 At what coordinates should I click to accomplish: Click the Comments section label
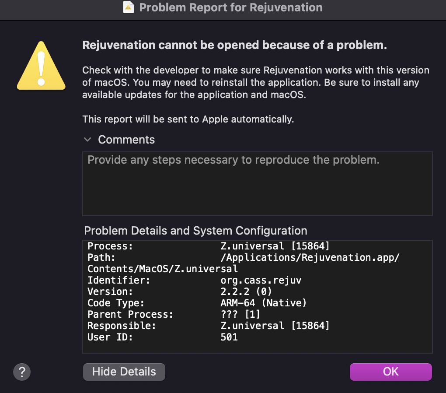[x=126, y=140]
